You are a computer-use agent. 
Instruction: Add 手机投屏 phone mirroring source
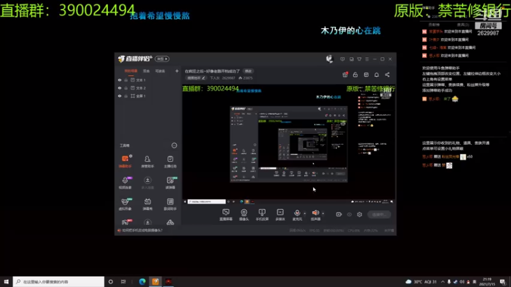(262, 215)
